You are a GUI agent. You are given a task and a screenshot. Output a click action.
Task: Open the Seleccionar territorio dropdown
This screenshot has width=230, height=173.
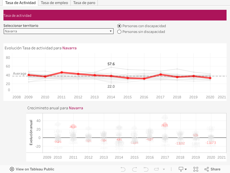[x=58, y=31]
